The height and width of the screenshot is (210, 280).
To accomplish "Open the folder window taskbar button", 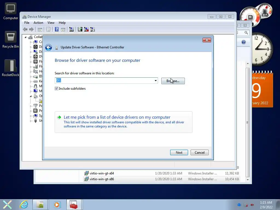I will 40,205.
